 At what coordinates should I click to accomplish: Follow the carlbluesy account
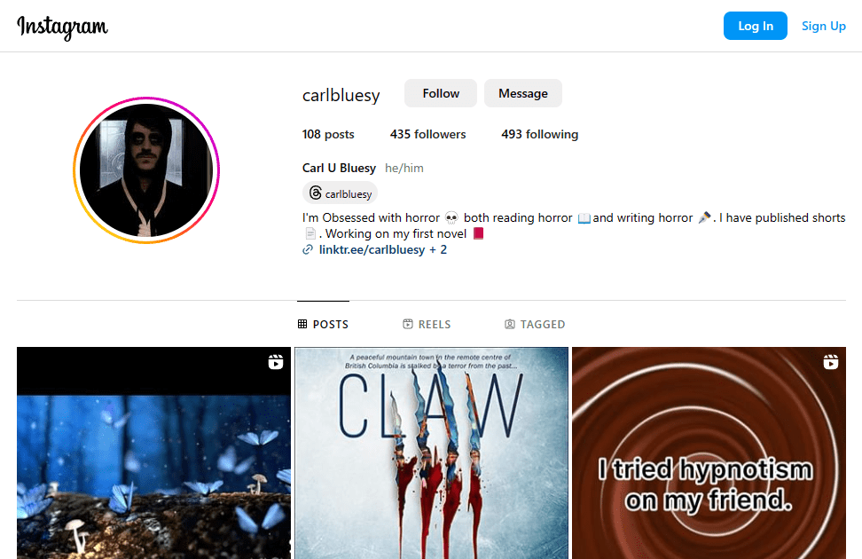coord(441,93)
